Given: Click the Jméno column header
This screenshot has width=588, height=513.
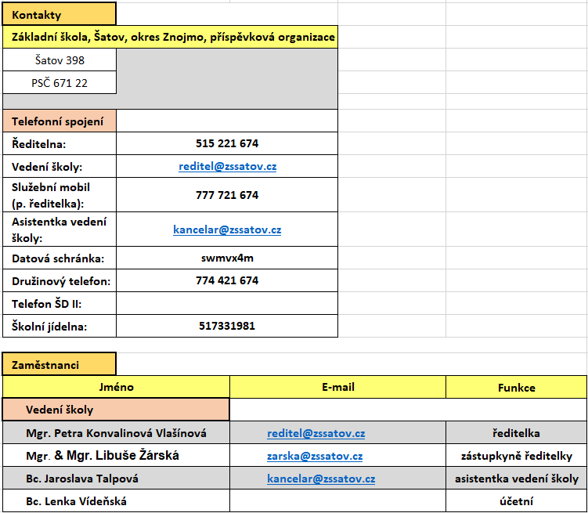Looking at the screenshot, I should pos(116,387).
